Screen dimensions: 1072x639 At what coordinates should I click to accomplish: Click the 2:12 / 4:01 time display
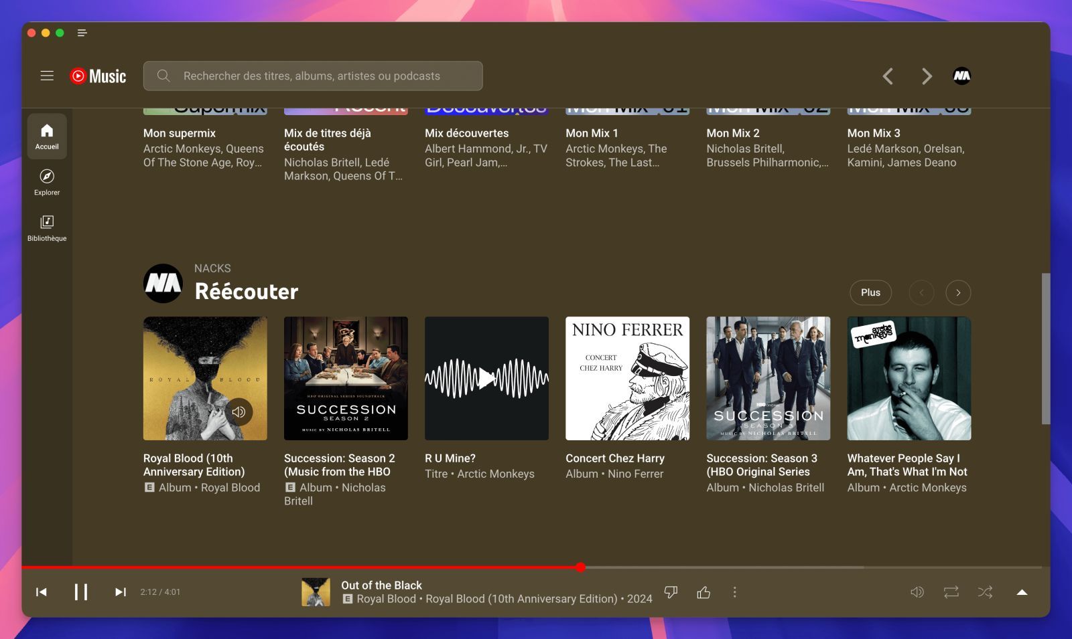160,592
